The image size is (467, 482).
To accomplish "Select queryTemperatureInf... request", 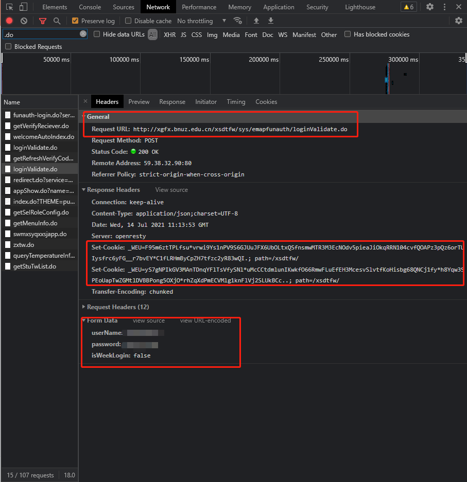I will pos(39,256).
